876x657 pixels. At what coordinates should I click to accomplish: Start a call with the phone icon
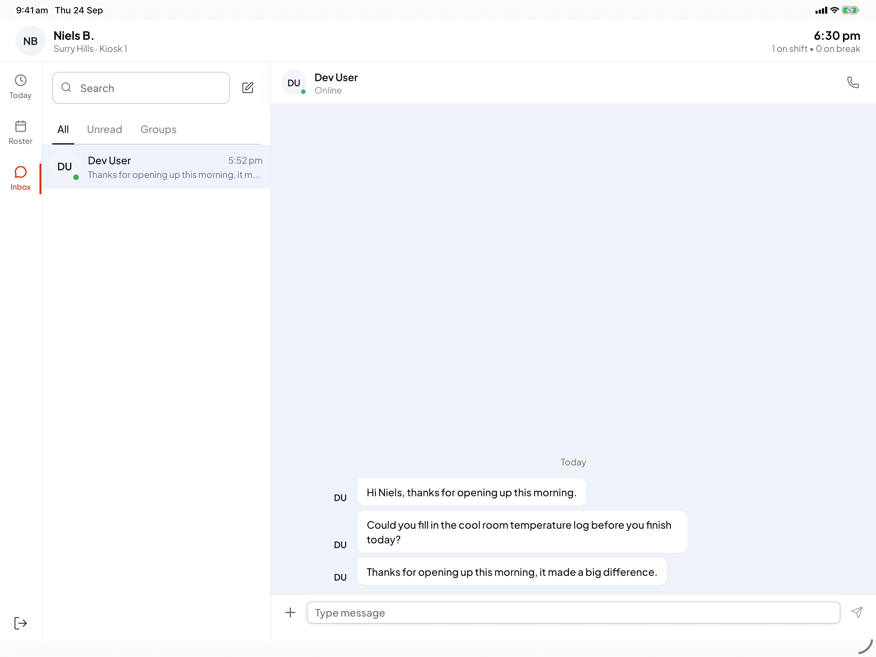tap(853, 82)
